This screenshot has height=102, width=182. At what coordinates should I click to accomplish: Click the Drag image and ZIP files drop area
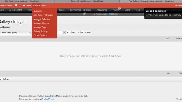pyautogui.click(x=91, y=56)
